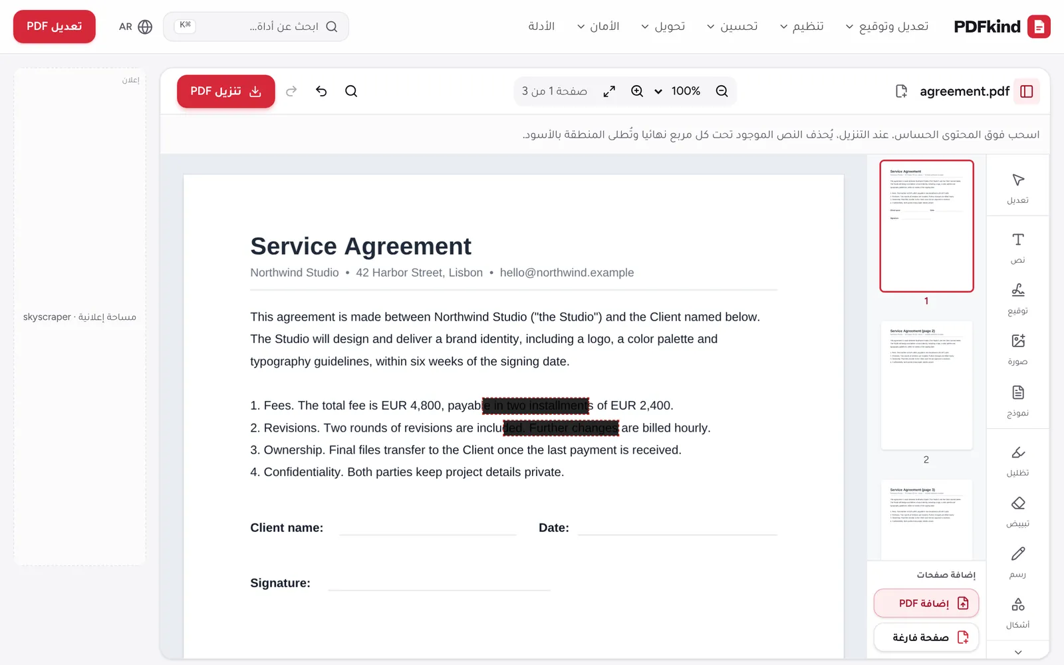Choose the رسم draw pencil tool
Viewport: 1064px width, 665px height.
point(1018,563)
